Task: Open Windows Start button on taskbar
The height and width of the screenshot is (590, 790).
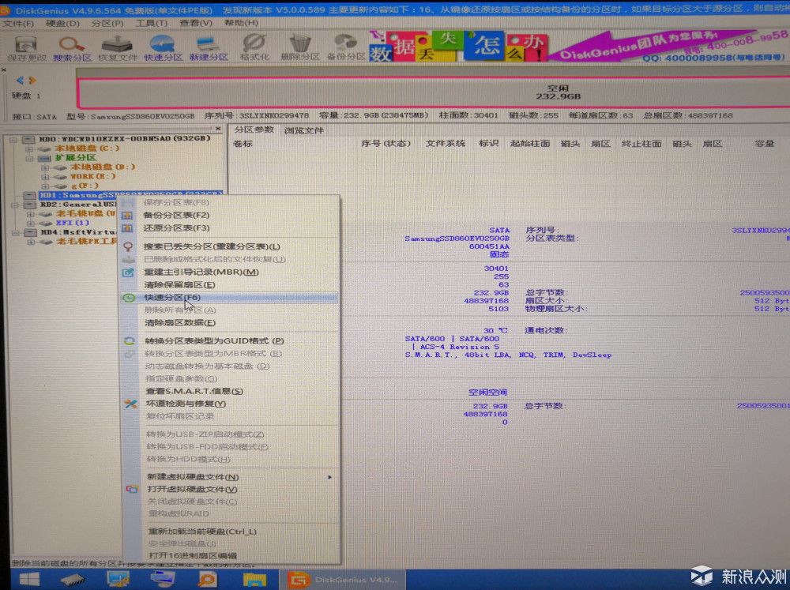Action: (x=29, y=580)
